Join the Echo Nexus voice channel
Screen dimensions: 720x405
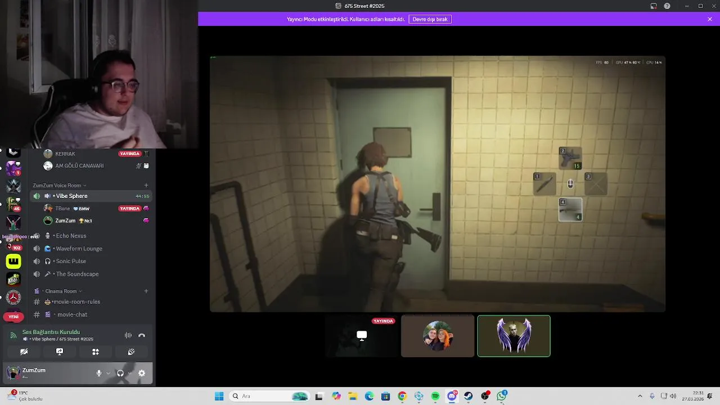[91, 236]
